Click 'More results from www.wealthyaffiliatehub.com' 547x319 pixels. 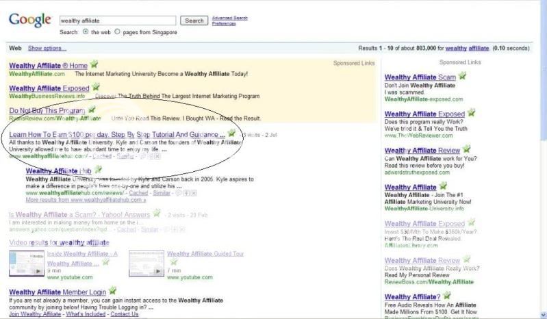86,200
